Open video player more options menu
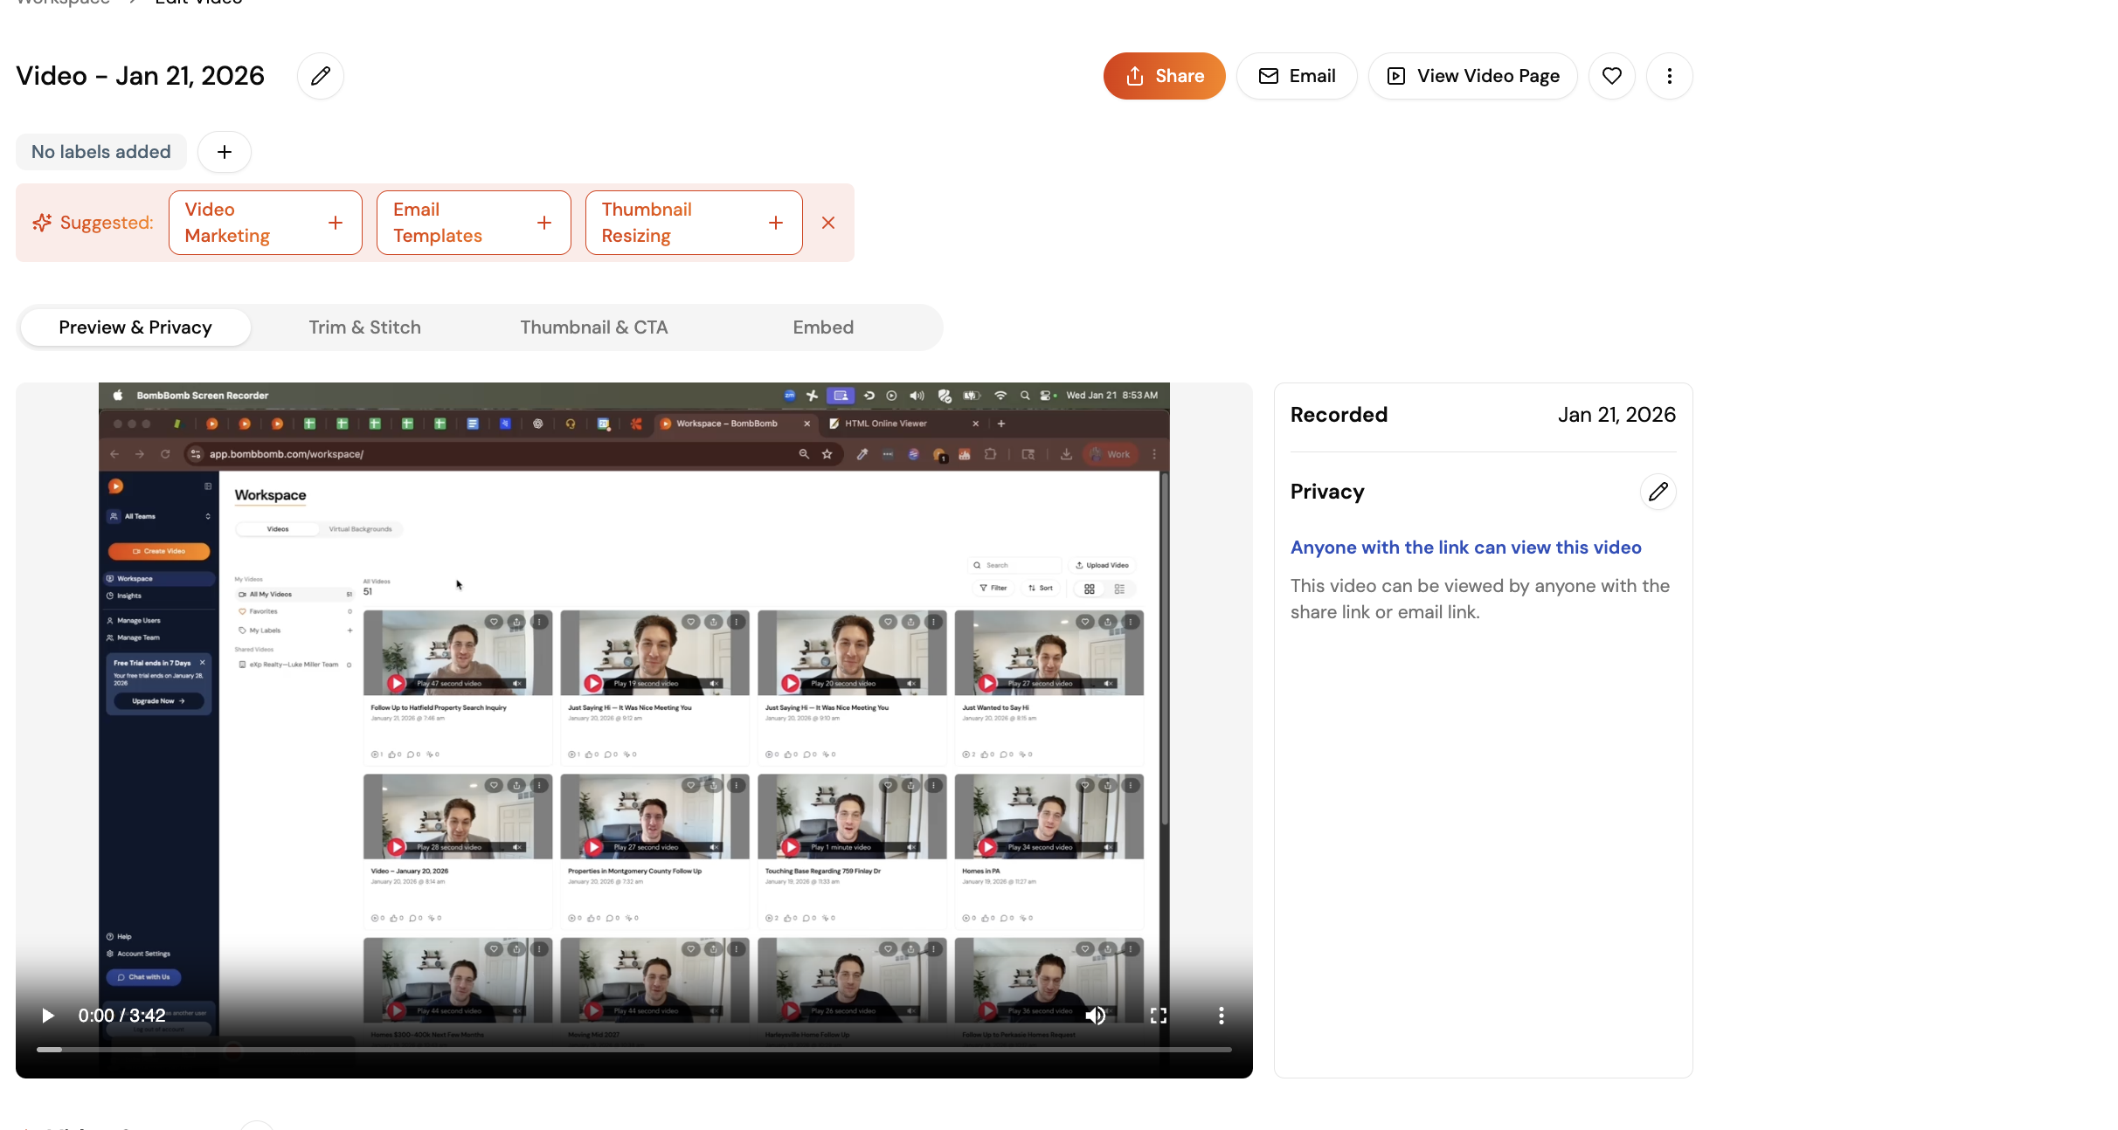 (1222, 1016)
